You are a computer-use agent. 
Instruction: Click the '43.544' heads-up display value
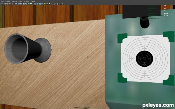click(166, 16)
